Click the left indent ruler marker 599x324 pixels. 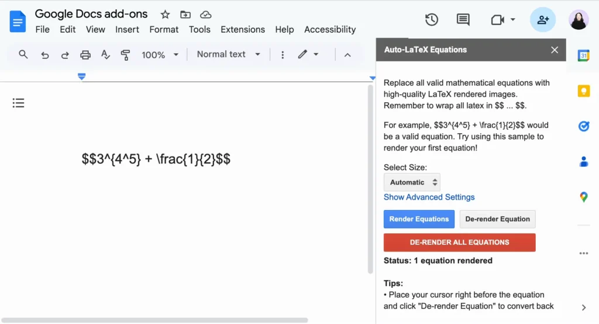[x=81, y=76]
